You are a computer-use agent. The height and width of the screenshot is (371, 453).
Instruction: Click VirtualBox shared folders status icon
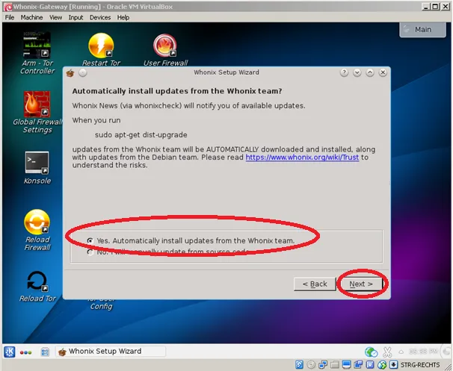335,364
